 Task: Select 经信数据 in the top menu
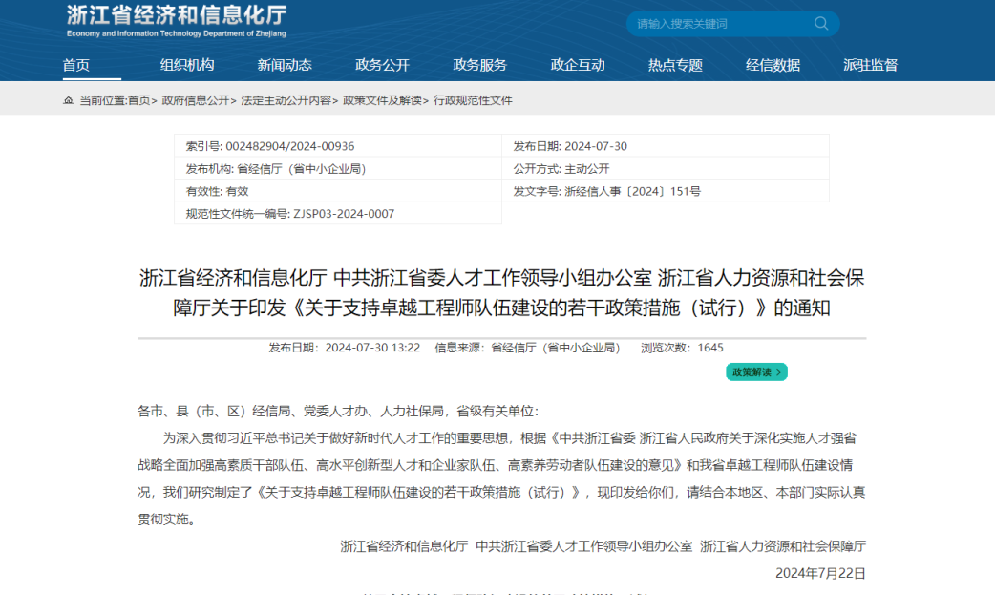pyautogui.click(x=773, y=65)
